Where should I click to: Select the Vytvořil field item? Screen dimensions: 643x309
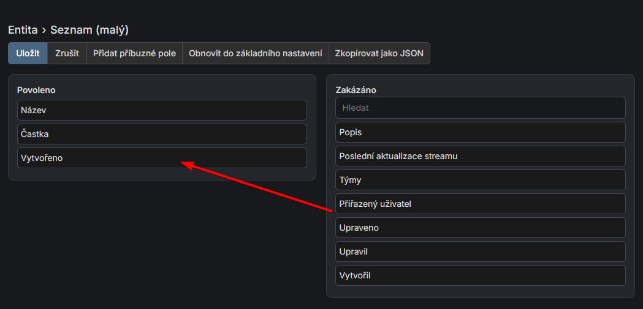[480, 275]
